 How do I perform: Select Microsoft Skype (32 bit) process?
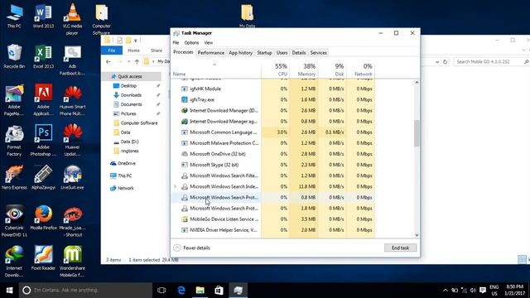(273, 165)
